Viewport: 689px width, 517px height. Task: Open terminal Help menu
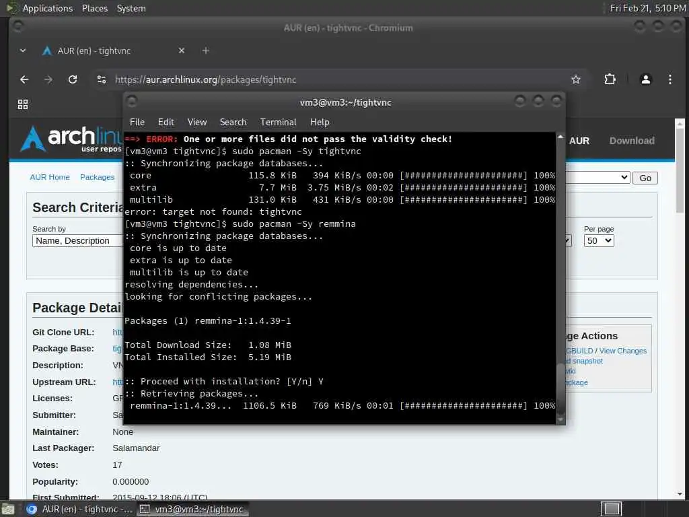click(x=320, y=123)
